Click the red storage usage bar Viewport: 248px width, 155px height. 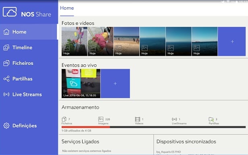(x=86, y=127)
